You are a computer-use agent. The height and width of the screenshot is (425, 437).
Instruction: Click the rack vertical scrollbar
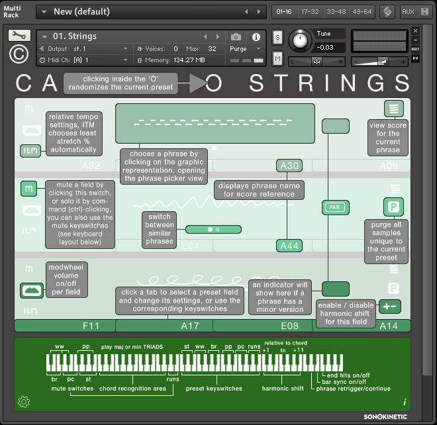click(x=426, y=200)
